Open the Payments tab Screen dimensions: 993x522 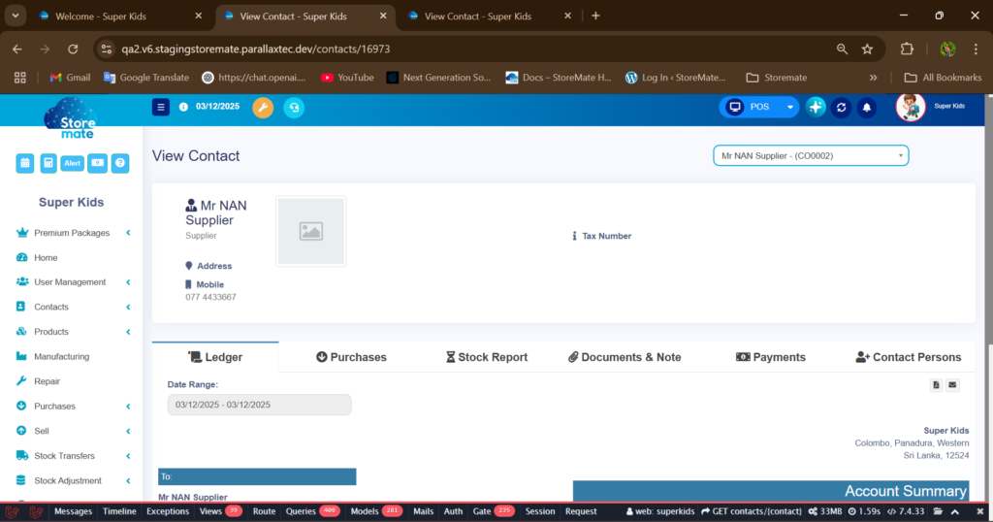pos(771,357)
